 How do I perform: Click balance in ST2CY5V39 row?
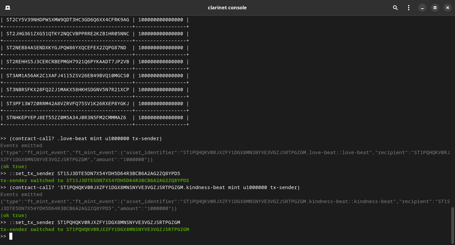(161, 20)
